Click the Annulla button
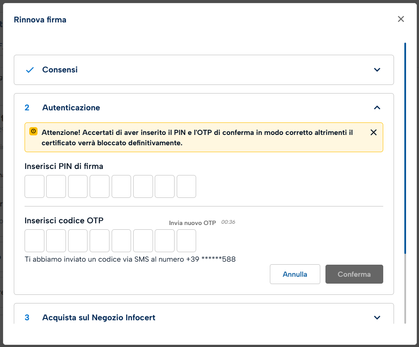Screen dimensions: 419x347 [295, 274]
